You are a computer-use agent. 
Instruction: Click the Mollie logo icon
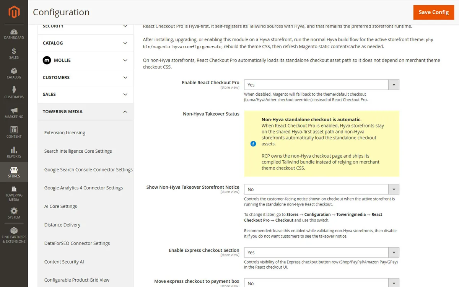[x=47, y=60]
